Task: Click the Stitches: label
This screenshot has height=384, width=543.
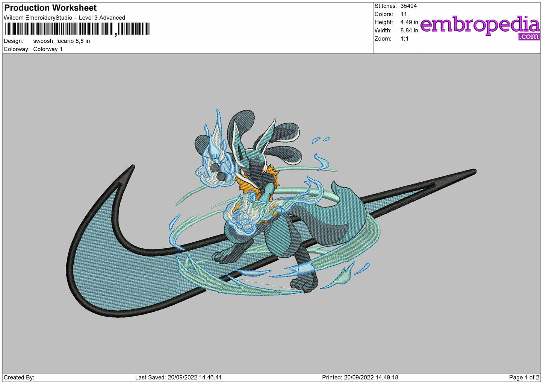Action: click(x=386, y=6)
